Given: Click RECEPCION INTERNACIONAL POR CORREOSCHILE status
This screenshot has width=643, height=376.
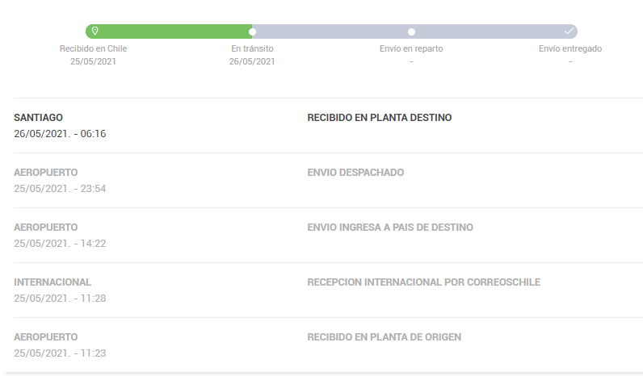Looking at the screenshot, I should coord(423,282).
